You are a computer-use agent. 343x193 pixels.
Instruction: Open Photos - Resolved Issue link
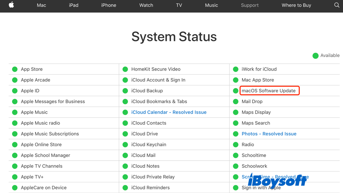[269, 134]
